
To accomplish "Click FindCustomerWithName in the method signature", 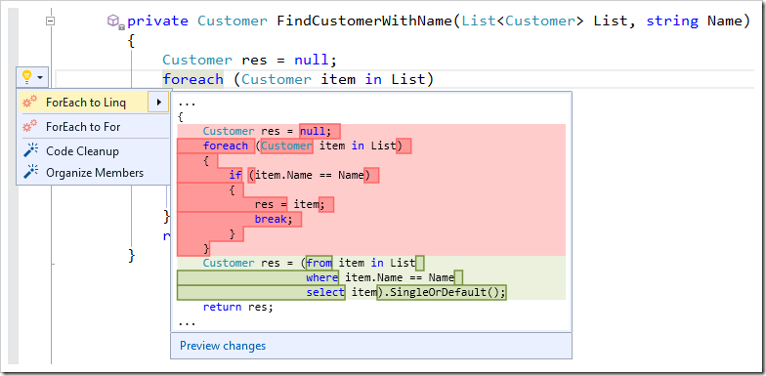I will 365,21.
